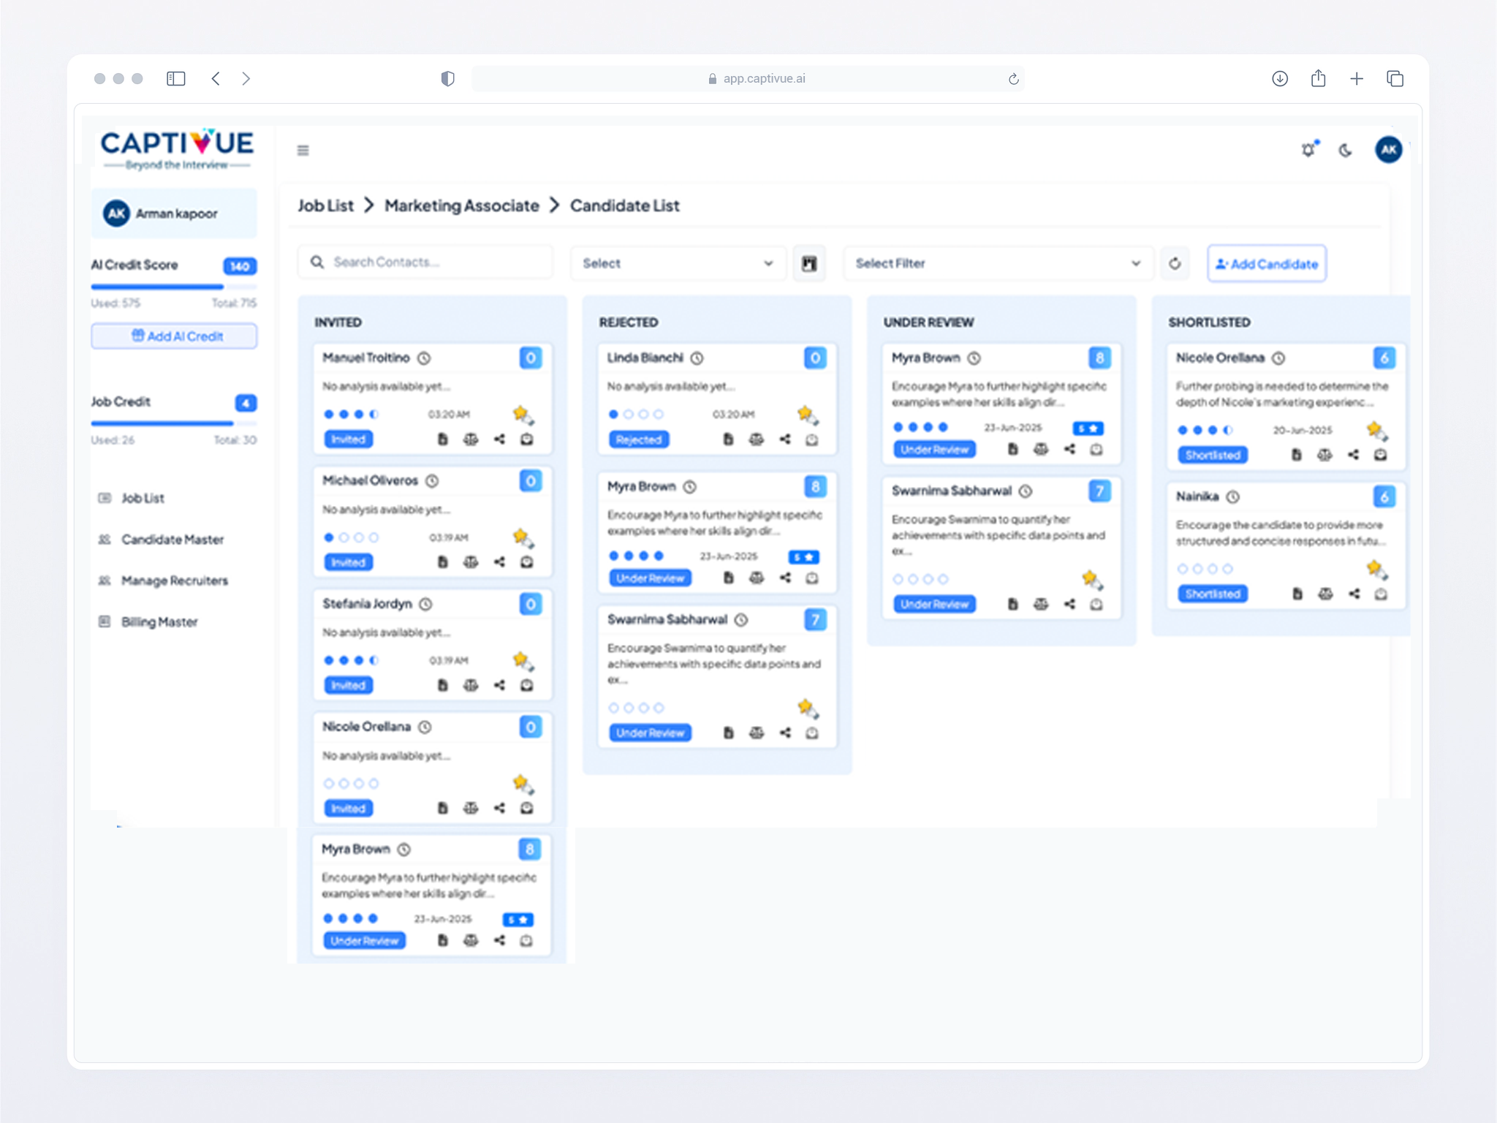Open AK profile avatar menu top right
The width and height of the screenshot is (1497, 1123).
click(1389, 150)
